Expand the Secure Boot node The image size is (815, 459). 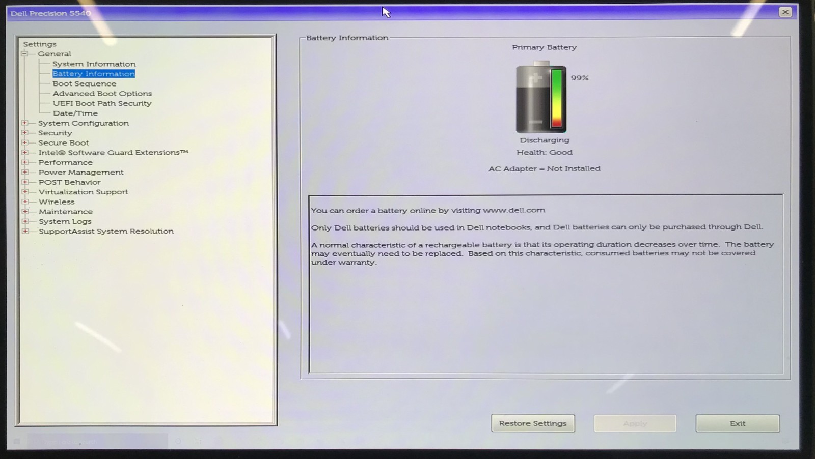(24, 143)
